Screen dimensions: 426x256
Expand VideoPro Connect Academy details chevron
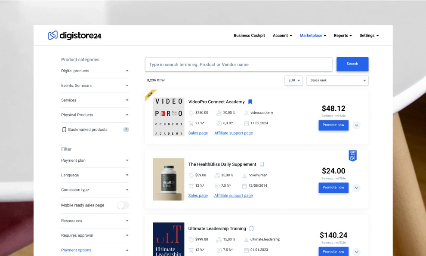(356, 125)
